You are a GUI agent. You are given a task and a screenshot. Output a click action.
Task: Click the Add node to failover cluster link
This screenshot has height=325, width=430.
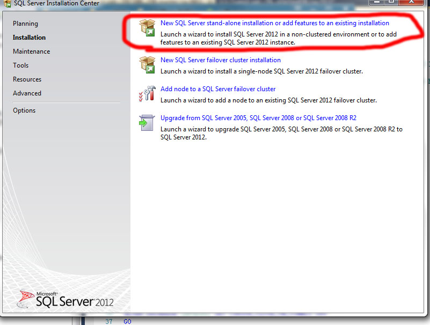point(218,88)
